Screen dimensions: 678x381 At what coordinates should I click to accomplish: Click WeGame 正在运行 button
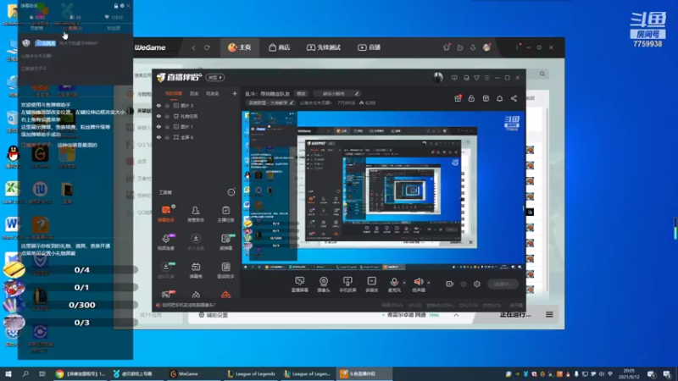pyautogui.click(x=515, y=314)
